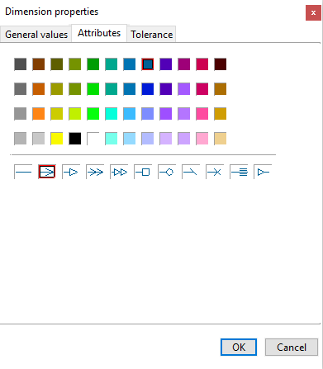Select the sky blue color swatch
Screen dimensions: 323x369
[130, 114]
